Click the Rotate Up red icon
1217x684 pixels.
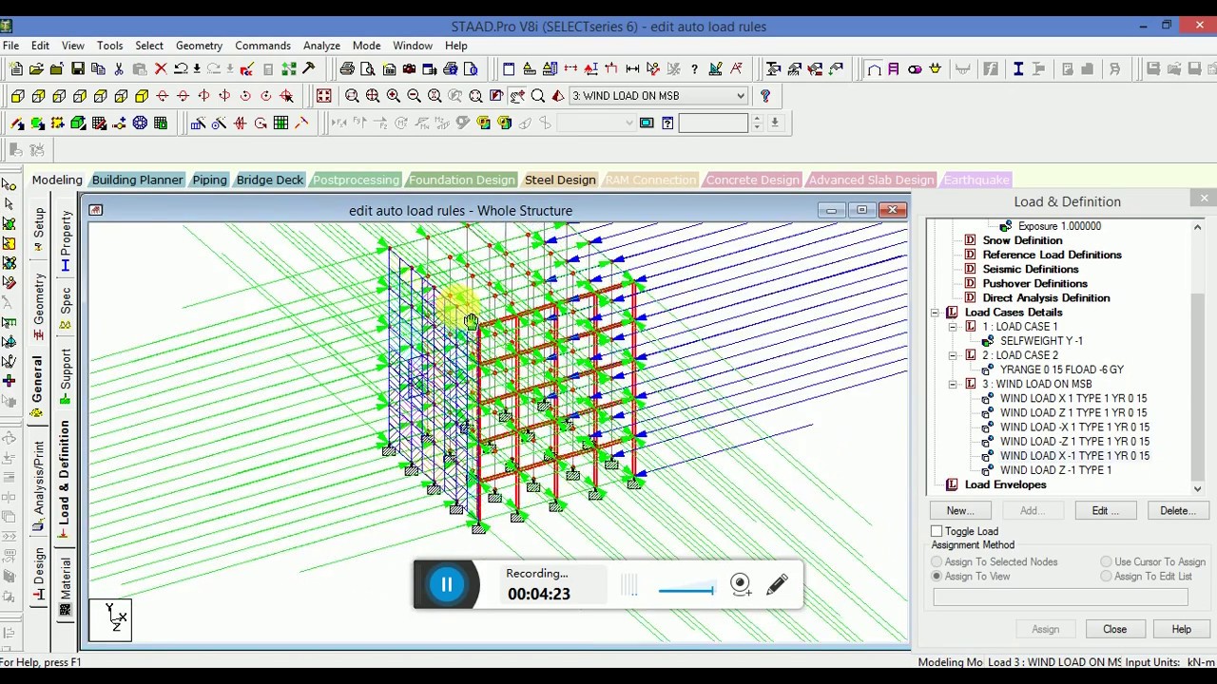coord(163,96)
